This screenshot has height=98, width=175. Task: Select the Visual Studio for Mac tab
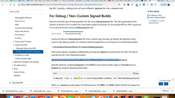[73, 33]
